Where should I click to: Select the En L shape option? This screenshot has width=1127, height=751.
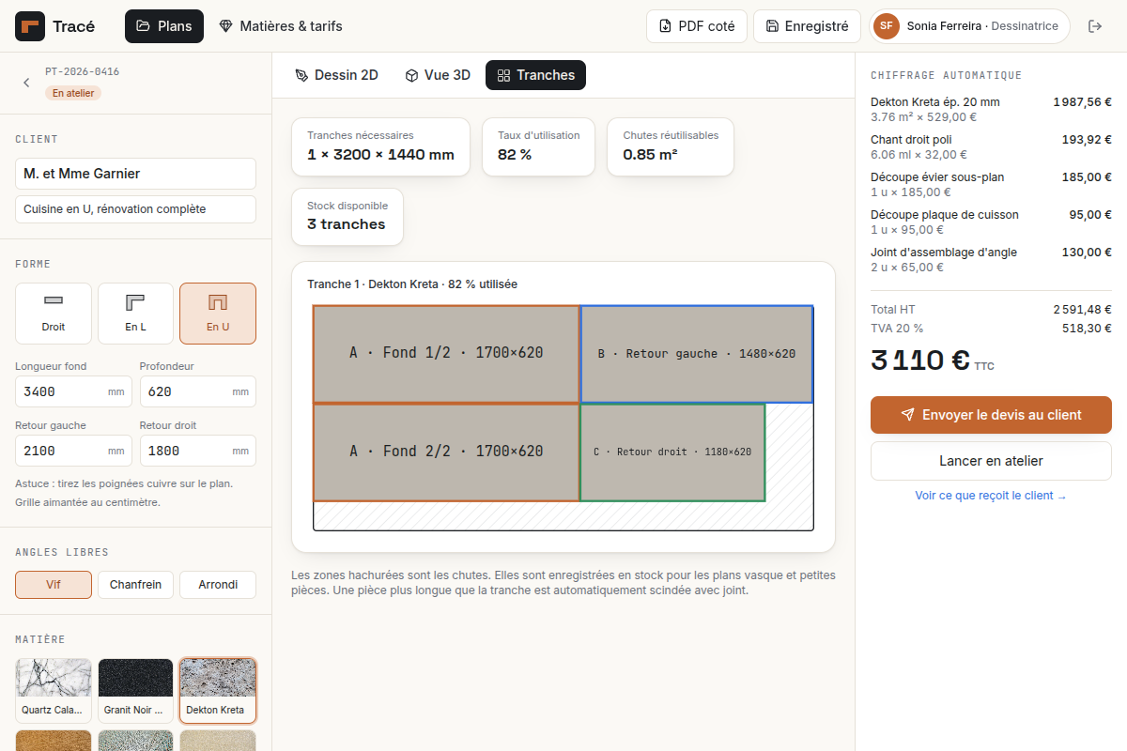pos(135,314)
